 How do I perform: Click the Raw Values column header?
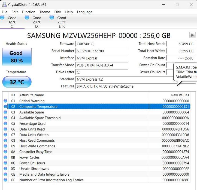169,95
